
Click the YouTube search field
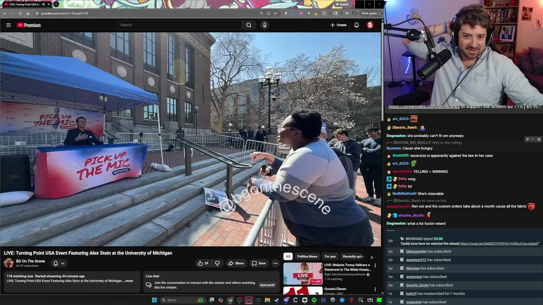(179, 25)
